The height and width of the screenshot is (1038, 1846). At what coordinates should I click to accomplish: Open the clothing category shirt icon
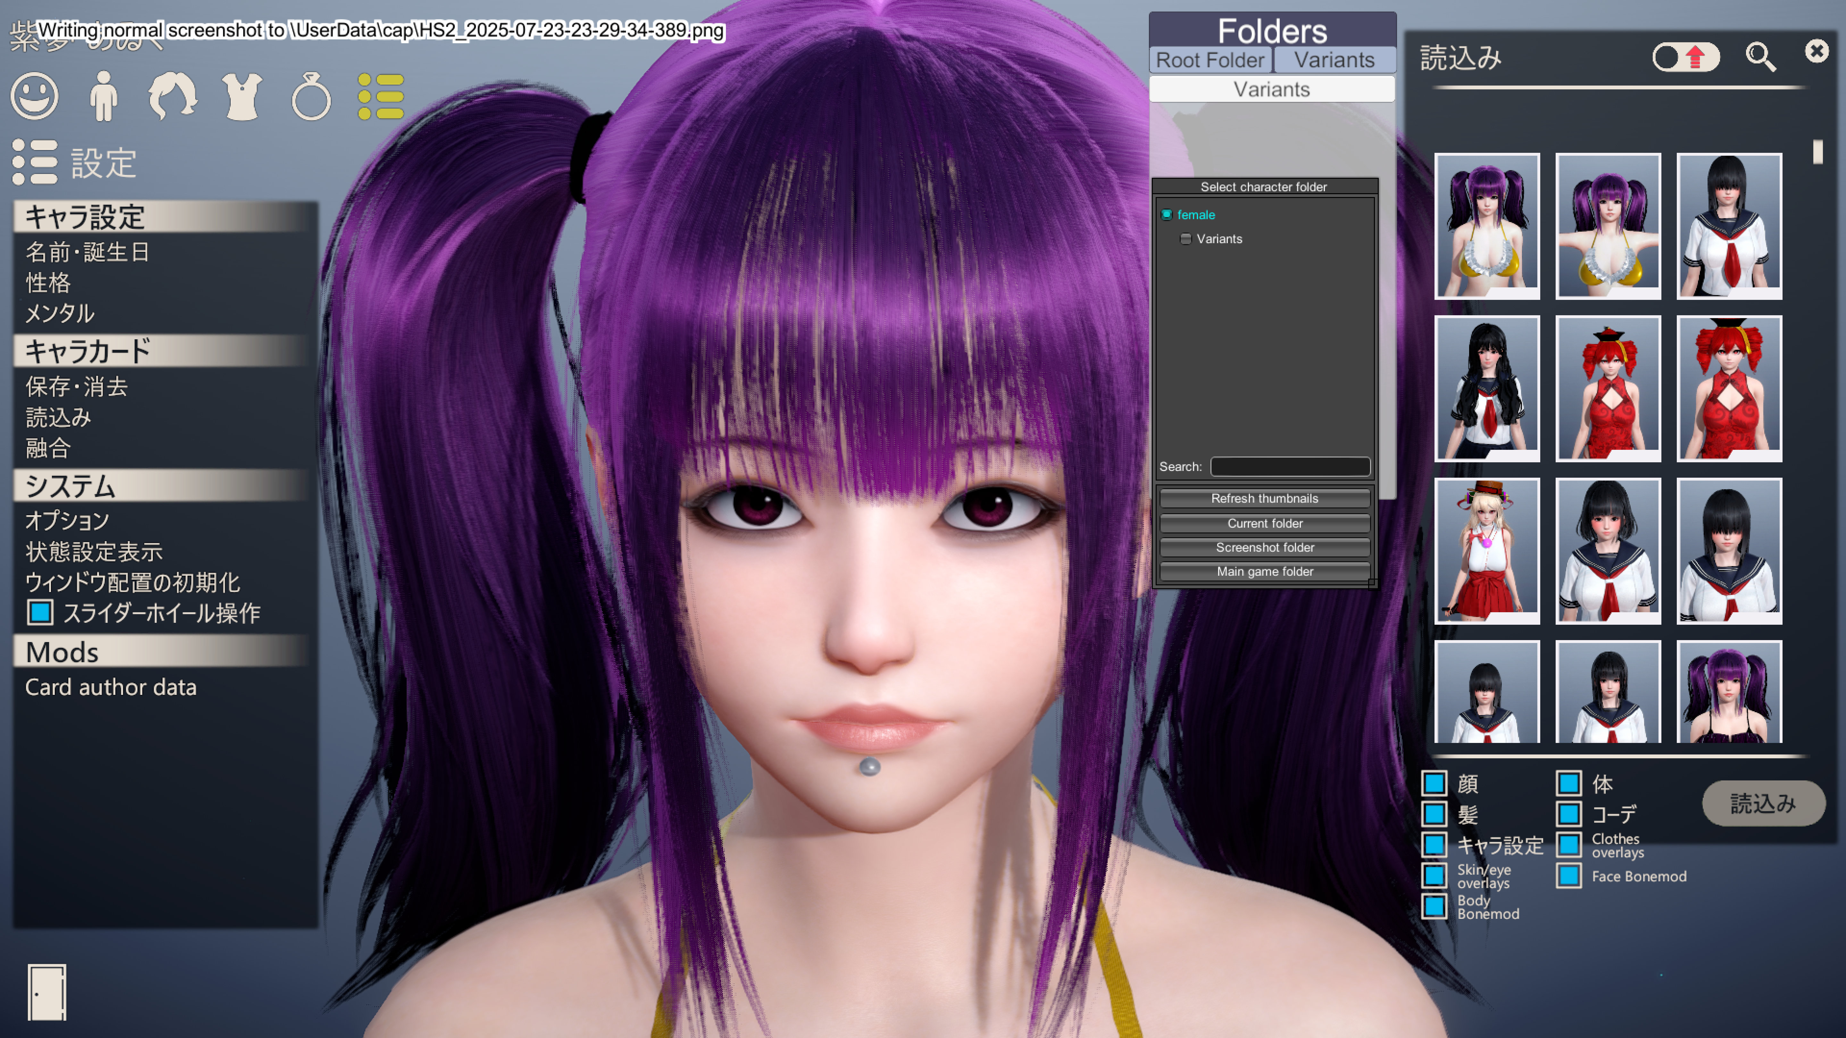[x=242, y=96]
